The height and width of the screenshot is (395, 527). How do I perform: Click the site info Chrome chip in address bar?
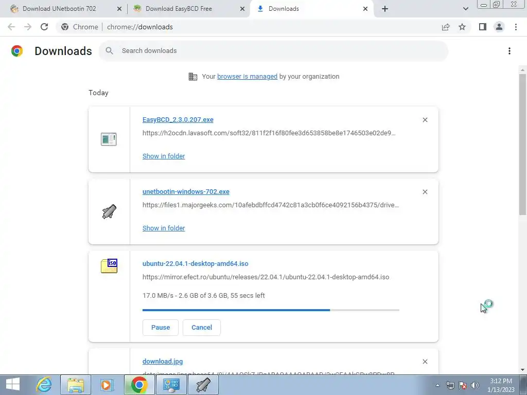(x=80, y=27)
